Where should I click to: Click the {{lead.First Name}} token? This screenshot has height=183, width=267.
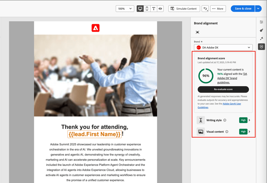point(95,134)
